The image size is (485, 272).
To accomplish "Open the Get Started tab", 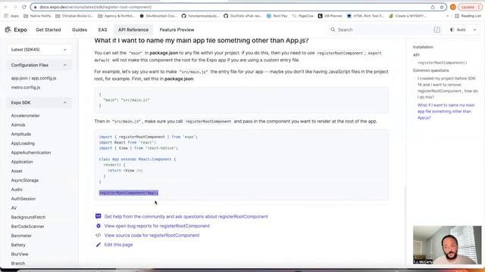I will click(48, 29).
